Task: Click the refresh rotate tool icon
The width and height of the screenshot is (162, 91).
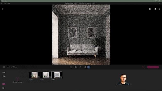Action: point(71,67)
